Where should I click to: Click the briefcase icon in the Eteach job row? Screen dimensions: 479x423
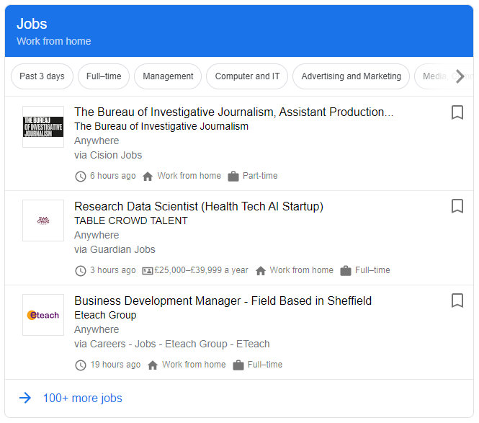tap(238, 365)
